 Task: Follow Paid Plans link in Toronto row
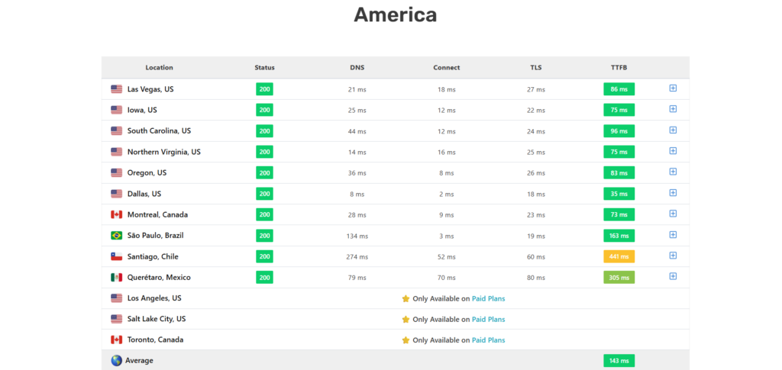tap(488, 340)
